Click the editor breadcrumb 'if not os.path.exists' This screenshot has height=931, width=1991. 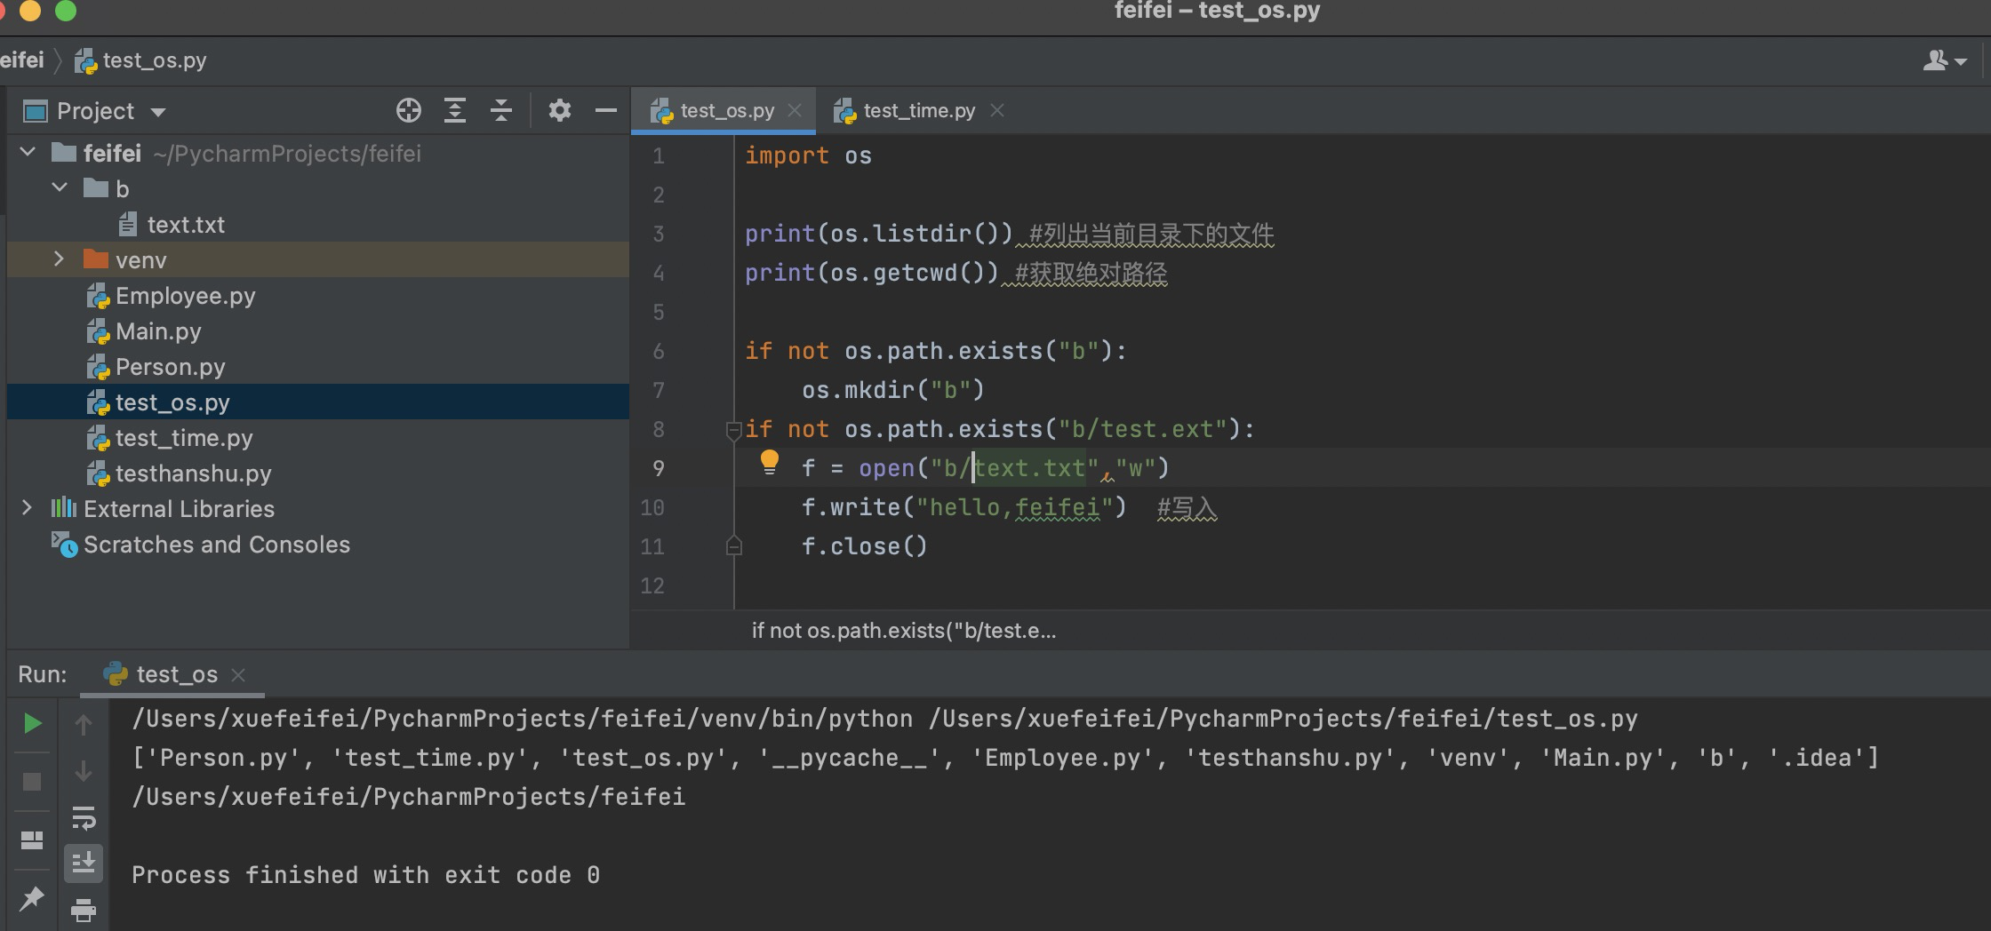[904, 631]
